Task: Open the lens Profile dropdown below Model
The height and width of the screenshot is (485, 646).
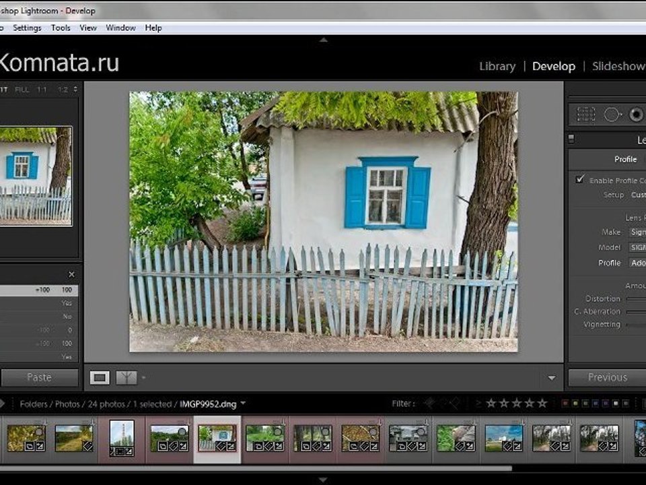Action: click(x=637, y=263)
